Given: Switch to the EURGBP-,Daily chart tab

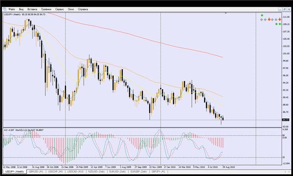Looking at the screenshot, I should (139, 171).
